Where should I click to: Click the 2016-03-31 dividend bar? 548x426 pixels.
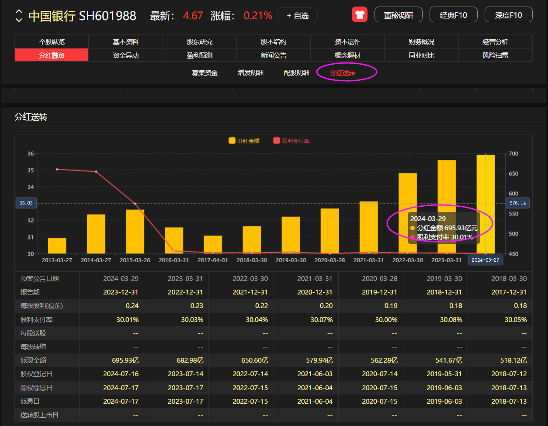coord(174,240)
